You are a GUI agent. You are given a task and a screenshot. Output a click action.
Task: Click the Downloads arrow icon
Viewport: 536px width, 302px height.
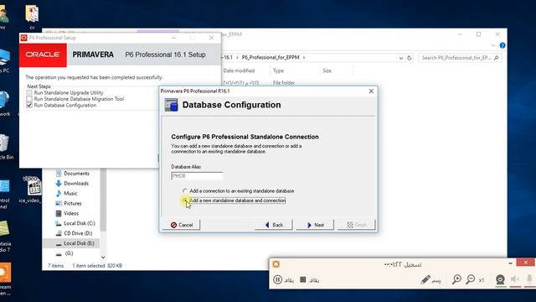[x=59, y=183]
